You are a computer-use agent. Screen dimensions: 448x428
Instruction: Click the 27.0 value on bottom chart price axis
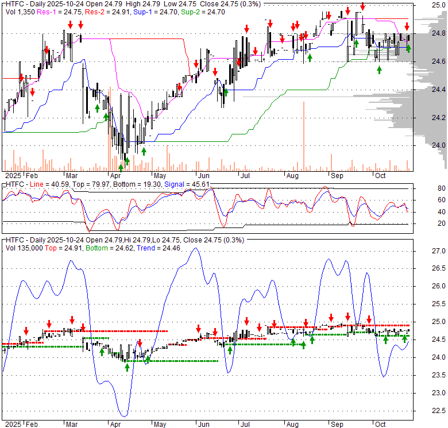(x=438, y=251)
